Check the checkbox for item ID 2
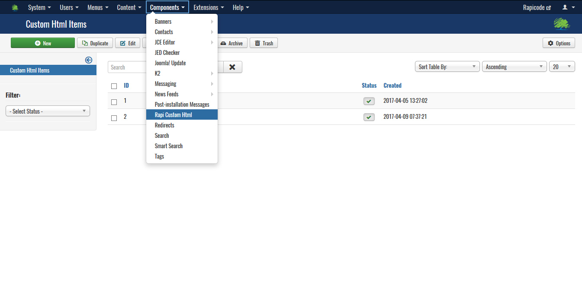 [x=114, y=118]
